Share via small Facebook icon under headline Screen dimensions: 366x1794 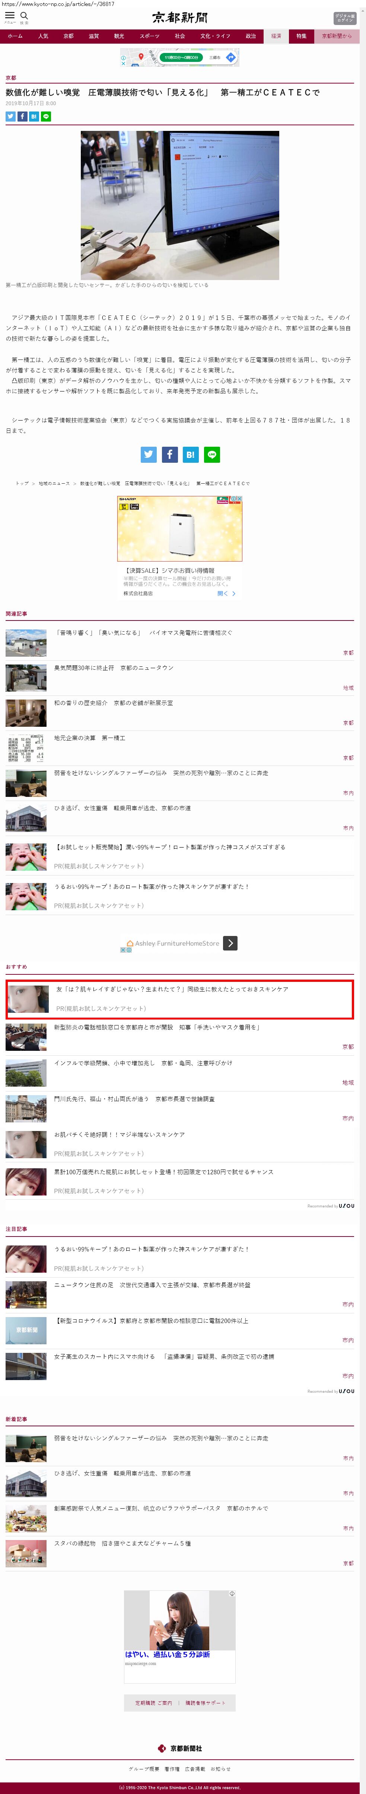pos(22,116)
